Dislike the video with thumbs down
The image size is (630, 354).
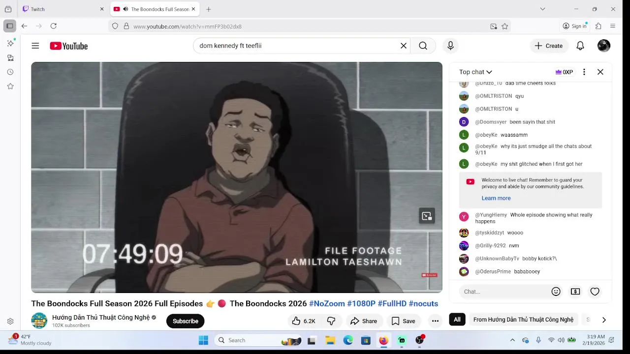pyautogui.click(x=331, y=321)
